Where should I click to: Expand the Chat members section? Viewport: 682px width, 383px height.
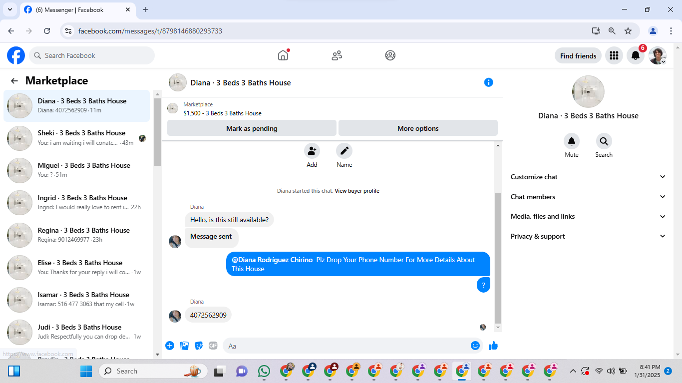tap(588, 197)
